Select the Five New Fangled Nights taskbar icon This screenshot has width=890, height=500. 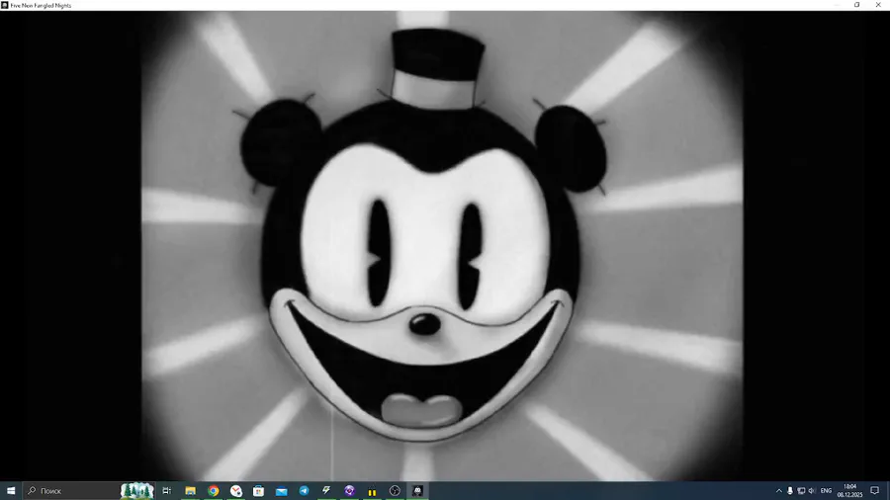[417, 491]
